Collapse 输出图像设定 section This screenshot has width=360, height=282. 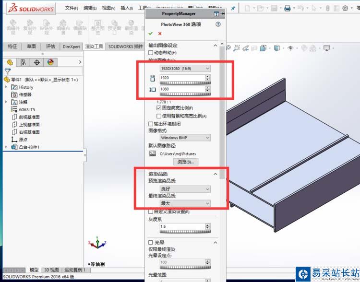click(215, 46)
